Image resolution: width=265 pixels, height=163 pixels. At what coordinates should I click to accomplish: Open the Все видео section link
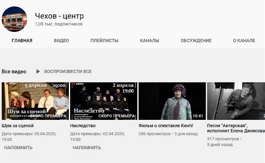pos(14,72)
